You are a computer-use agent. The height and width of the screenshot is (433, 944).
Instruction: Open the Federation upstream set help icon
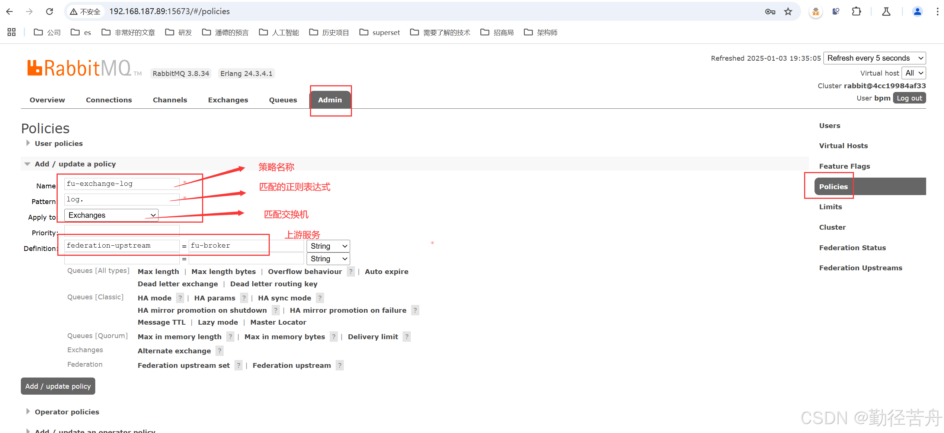click(238, 365)
